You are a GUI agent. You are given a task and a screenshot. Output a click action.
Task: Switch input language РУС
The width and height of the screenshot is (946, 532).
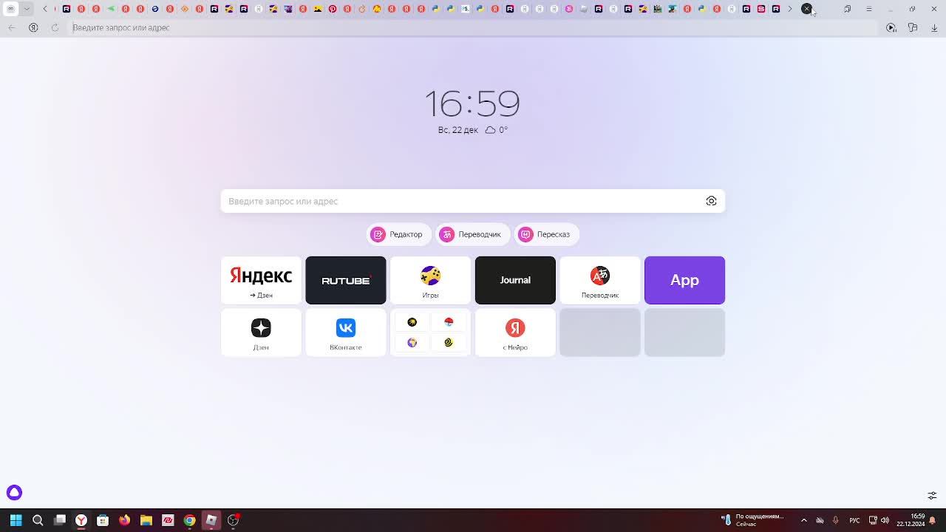pyautogui.click(x=854, y=520)
